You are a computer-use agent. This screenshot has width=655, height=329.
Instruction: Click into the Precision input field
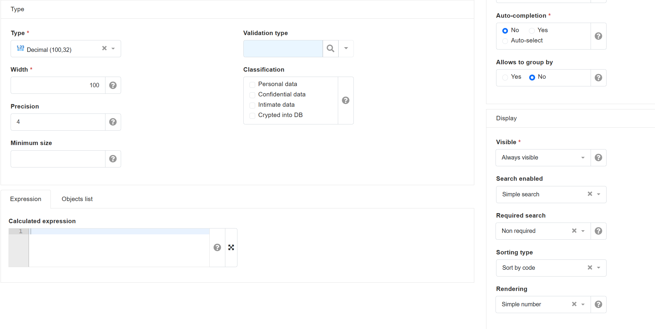point(58,122)
